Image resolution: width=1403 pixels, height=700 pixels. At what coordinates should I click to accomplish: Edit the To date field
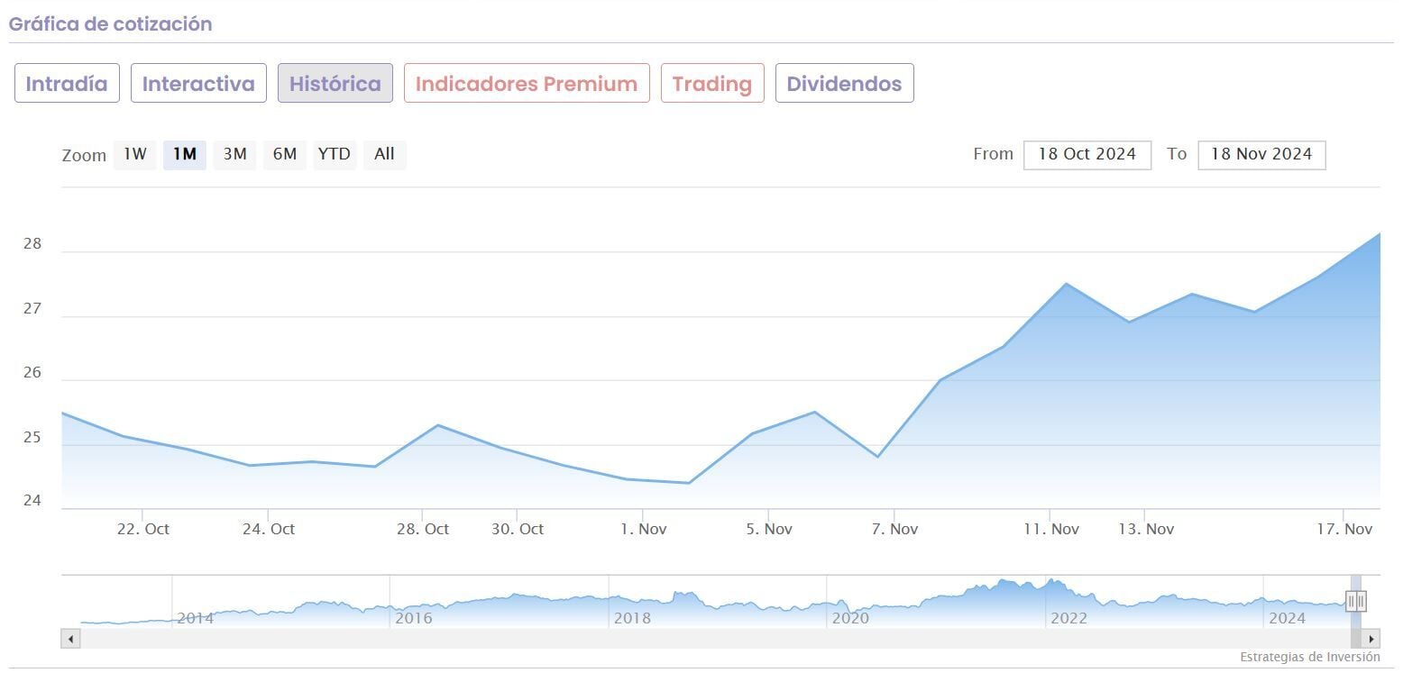(1261, 154)
